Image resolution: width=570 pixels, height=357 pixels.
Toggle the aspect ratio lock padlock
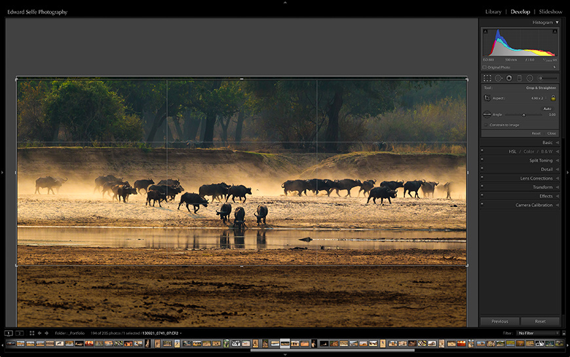553,98
